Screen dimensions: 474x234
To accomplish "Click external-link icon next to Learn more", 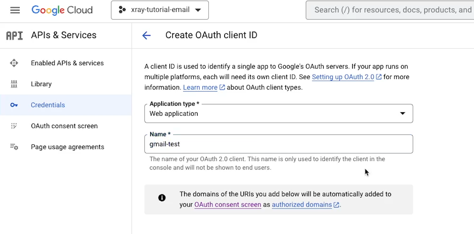I will 222,88.
